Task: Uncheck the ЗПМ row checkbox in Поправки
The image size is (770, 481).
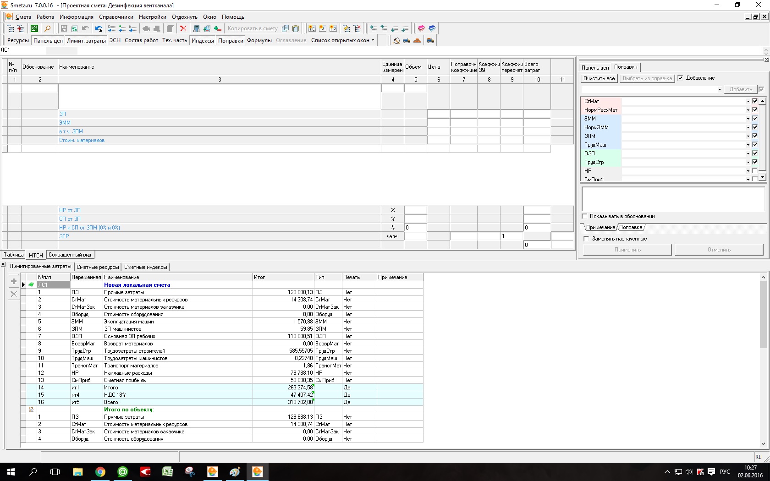Action: click(755, 136)
